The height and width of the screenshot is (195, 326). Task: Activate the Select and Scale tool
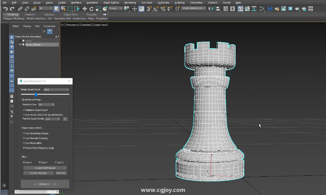[x=98, y=9]
